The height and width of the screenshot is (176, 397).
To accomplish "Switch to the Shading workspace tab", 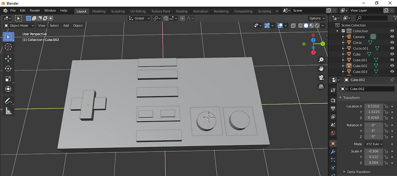I will click(x=181, y=11).
